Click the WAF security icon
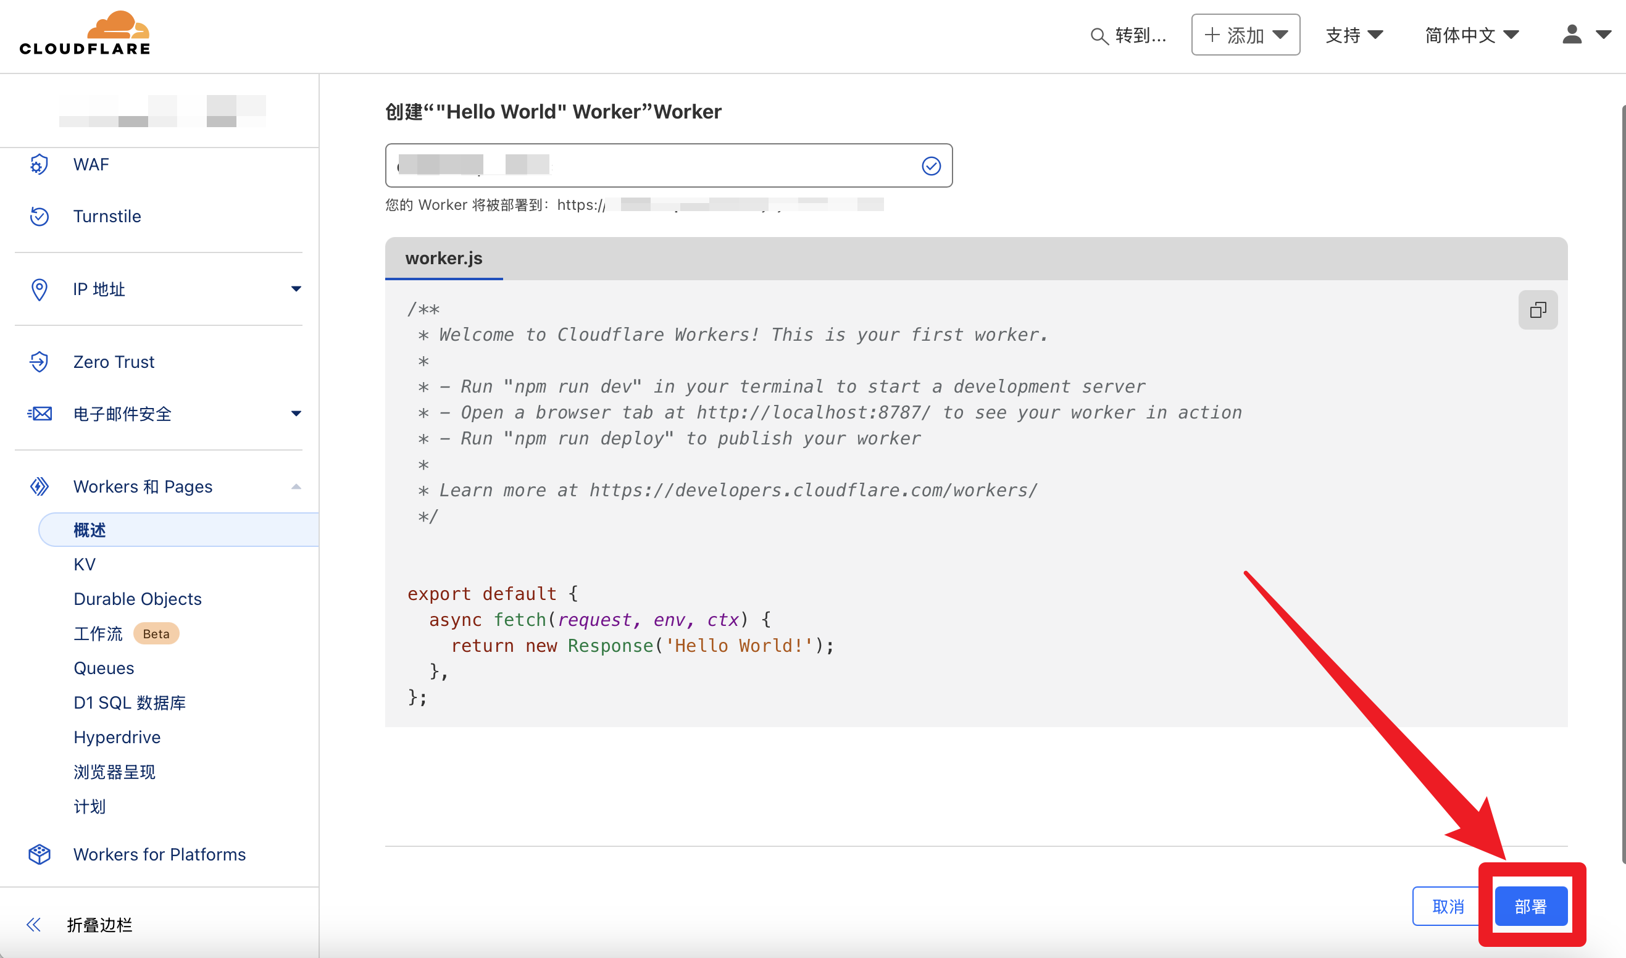 tap(40, 163)
